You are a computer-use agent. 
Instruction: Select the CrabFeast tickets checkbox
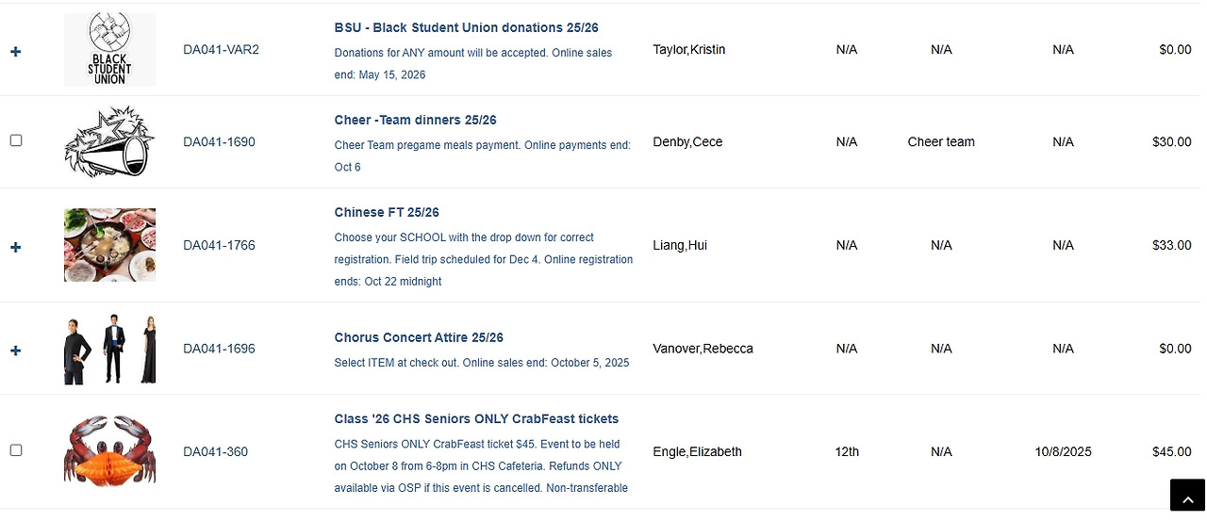pos(16,450)
